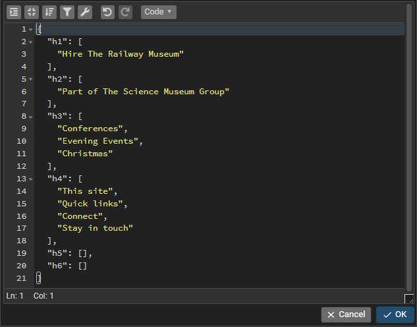This screenshot has height=327, width=417.
Task: Click the "Col: 1" status indicator
Action: click(43, 296)
